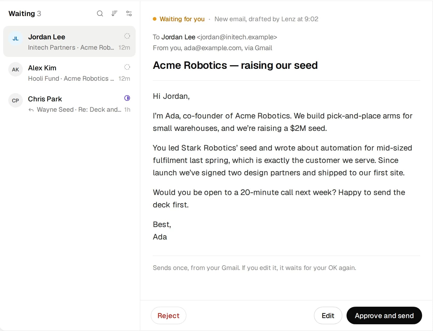Click the 'Hi Jordan,' greeting line
The image size is (433, 331).
tap(171, 96)
